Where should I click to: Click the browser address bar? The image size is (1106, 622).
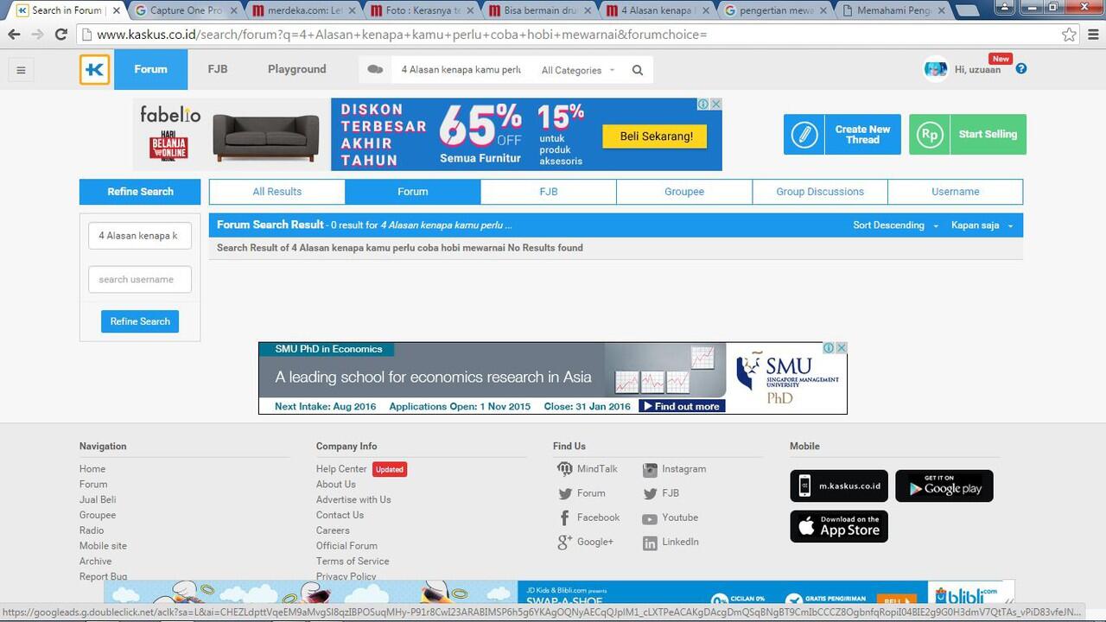pyautogui.click(x=570, y=35)
